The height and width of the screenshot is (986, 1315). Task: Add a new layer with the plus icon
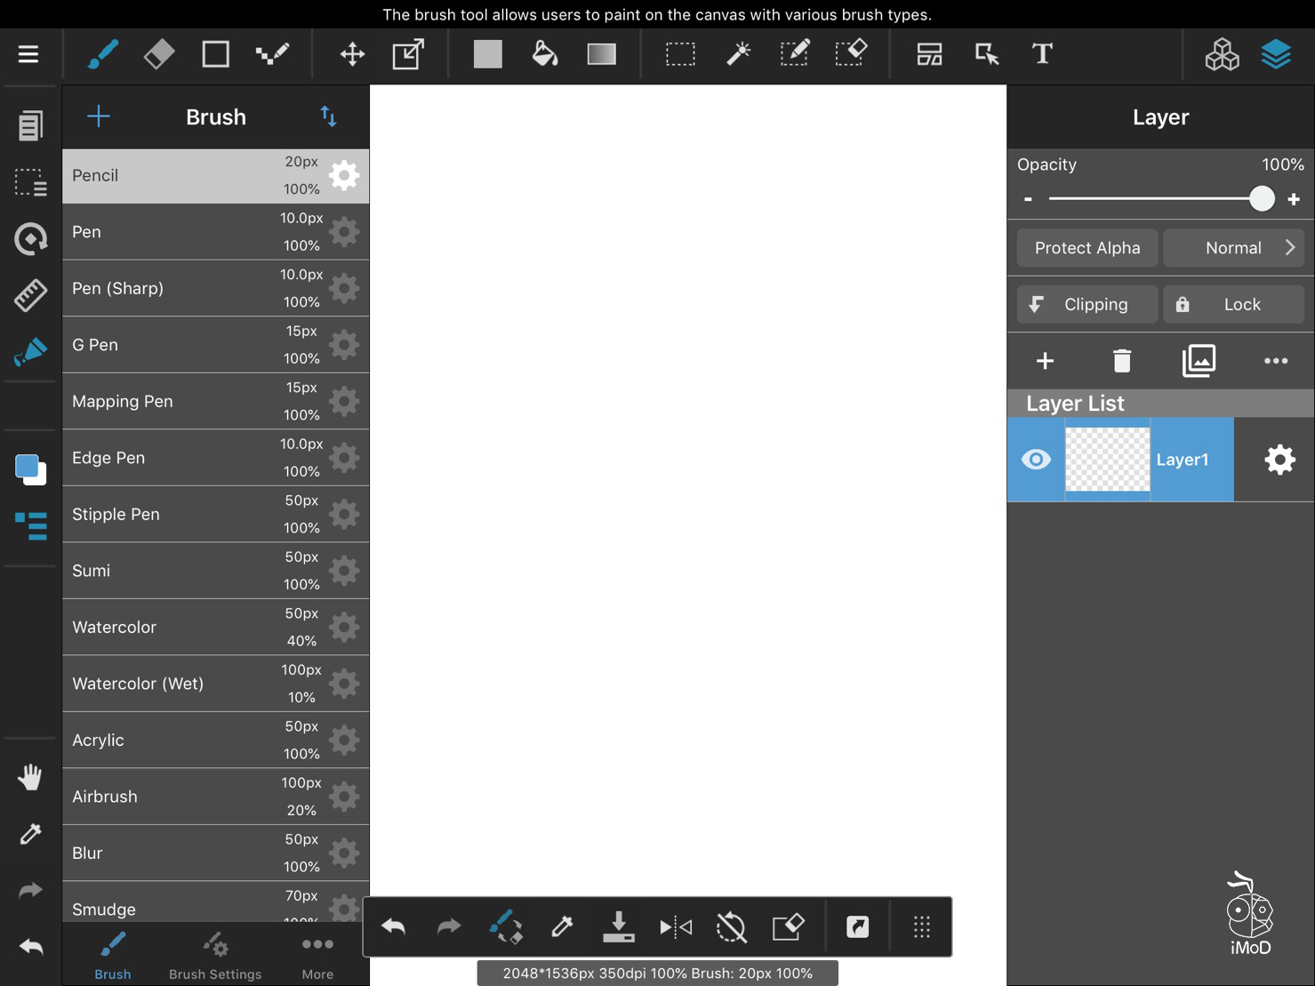click(1044, 361)
